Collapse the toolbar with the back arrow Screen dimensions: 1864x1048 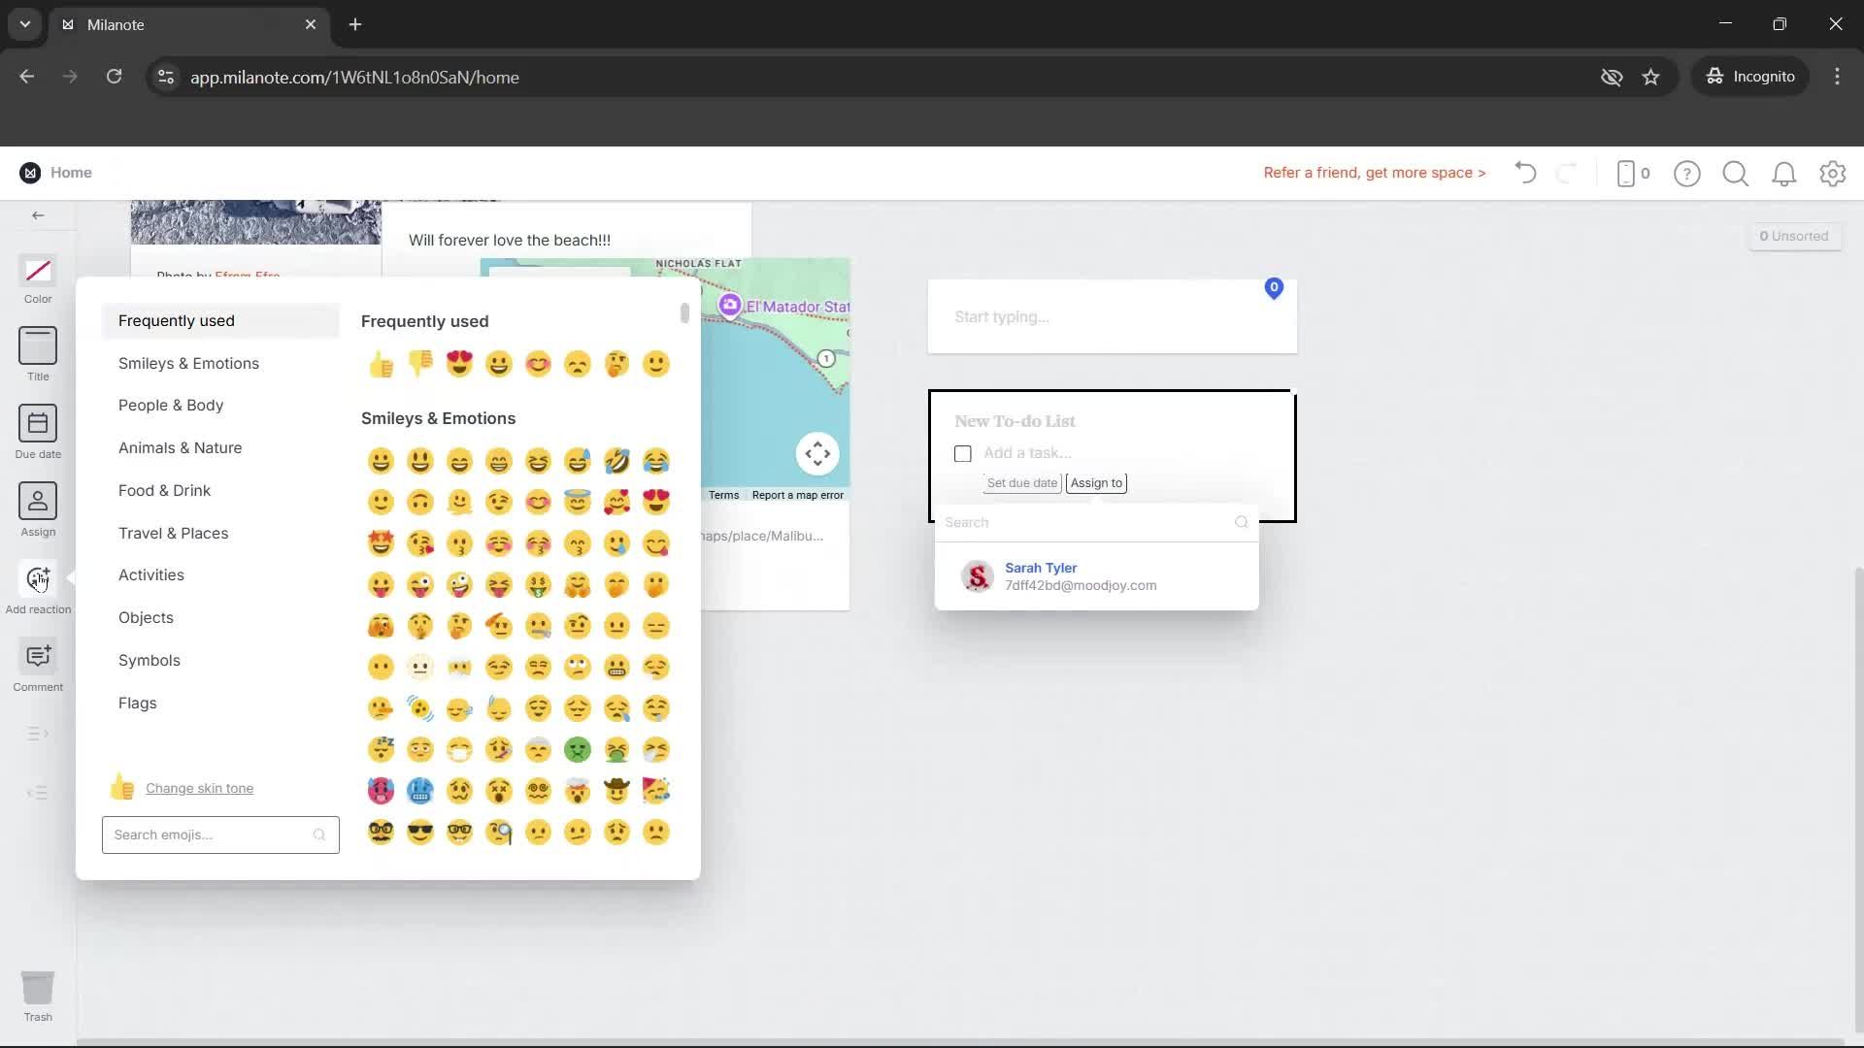37,214
